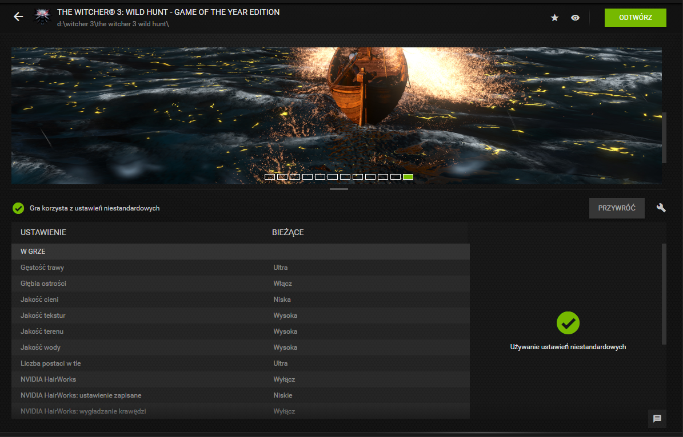The image size is (683, 437).
Task: Click the BIEŻĄCE column header
Action: point(288,232)
